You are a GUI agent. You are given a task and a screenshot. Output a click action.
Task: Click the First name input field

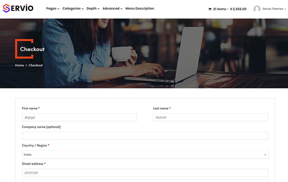pos(79,118)
